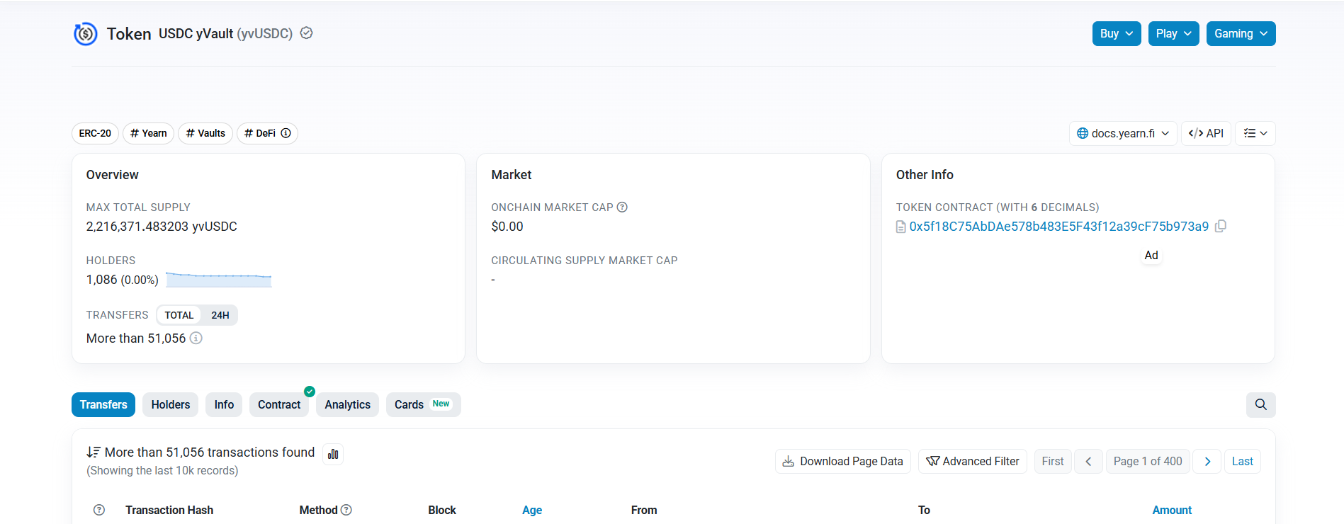Image resolution: width=1344 pixels, height=524 pixels.
Task: Click the Page 1 of 400 indicator
Action: tap(1148, 462)
